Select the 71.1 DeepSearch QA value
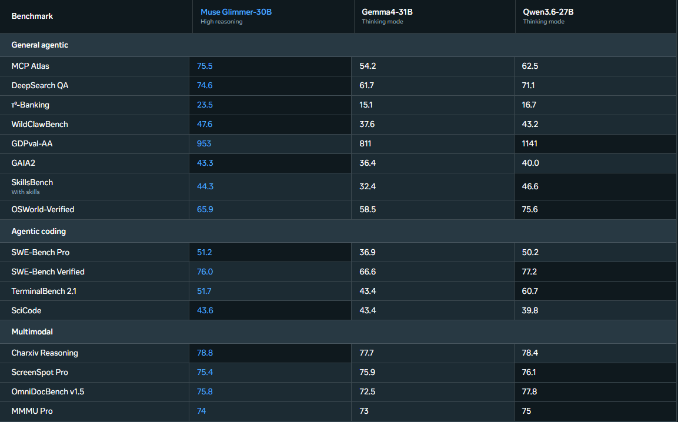Image resolution: width=678 pixels, height=422 pixels. point(528,86)
